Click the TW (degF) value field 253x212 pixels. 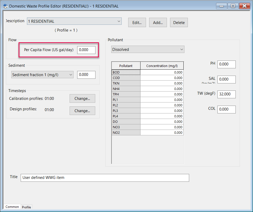point(226,94)
